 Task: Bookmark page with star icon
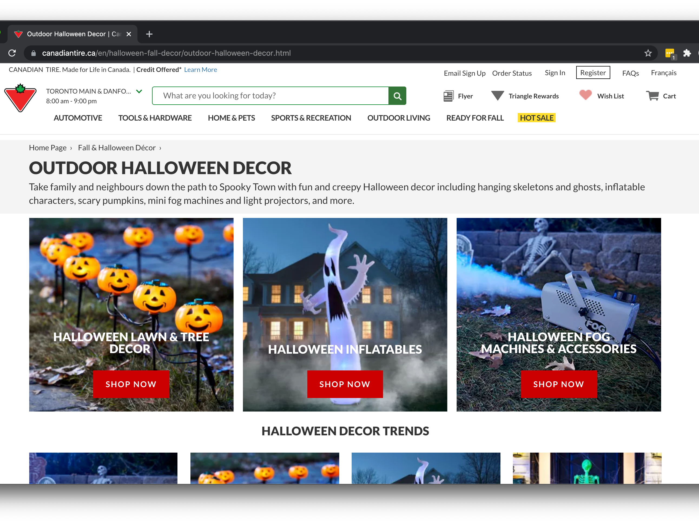point(648,53)
